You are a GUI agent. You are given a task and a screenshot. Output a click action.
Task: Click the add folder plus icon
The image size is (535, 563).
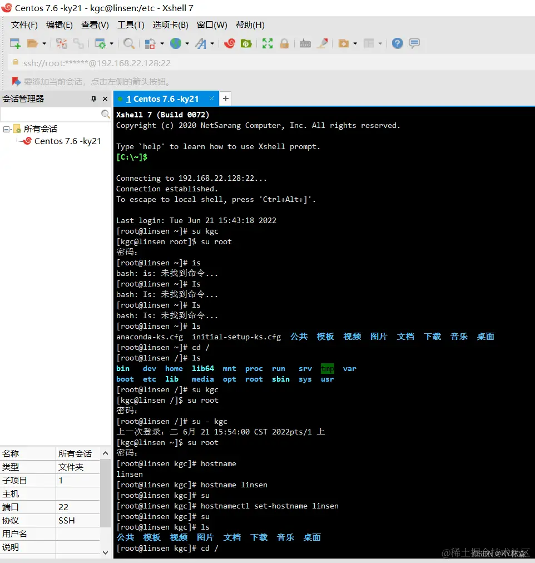pos(343,43)
